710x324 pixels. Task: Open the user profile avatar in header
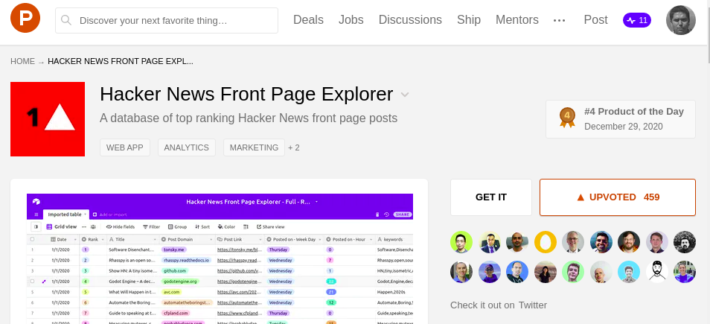pos(680,20)
